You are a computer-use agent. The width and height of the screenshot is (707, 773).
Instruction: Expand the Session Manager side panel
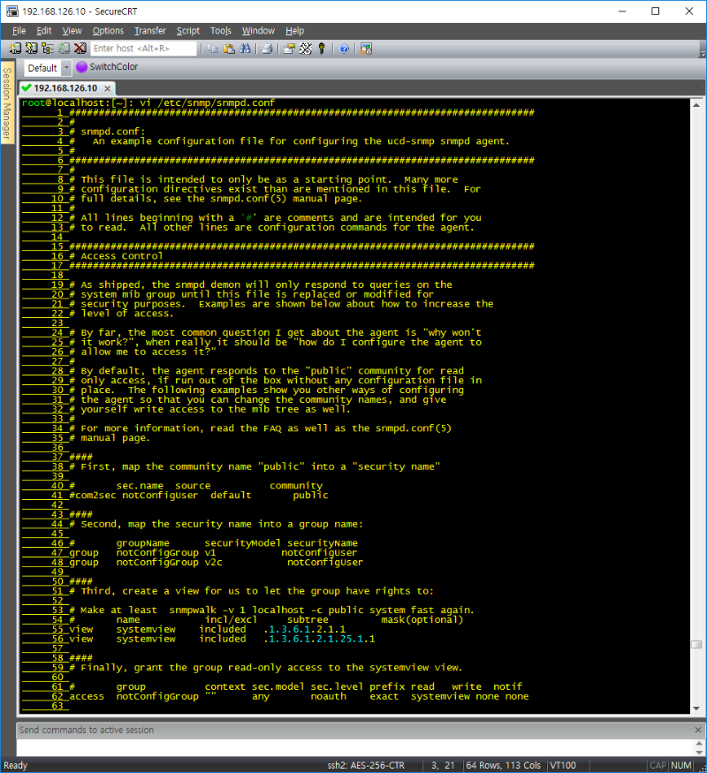point(7,104)
